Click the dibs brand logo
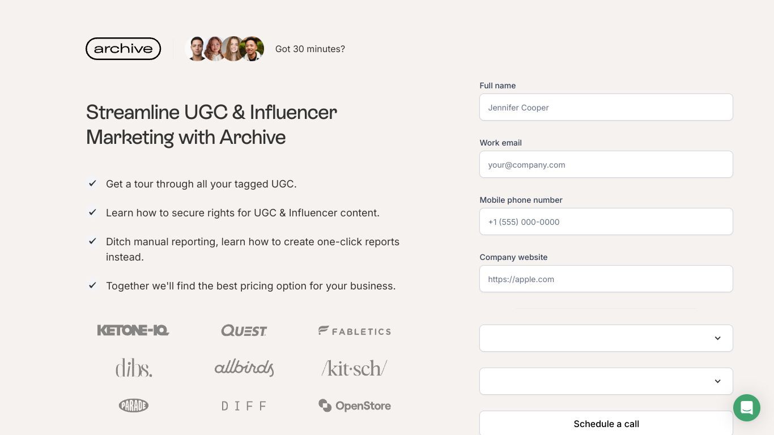Image resolution: width=774 pixels, height=435 pixels. pyautogui.click(x=134, y=368)
